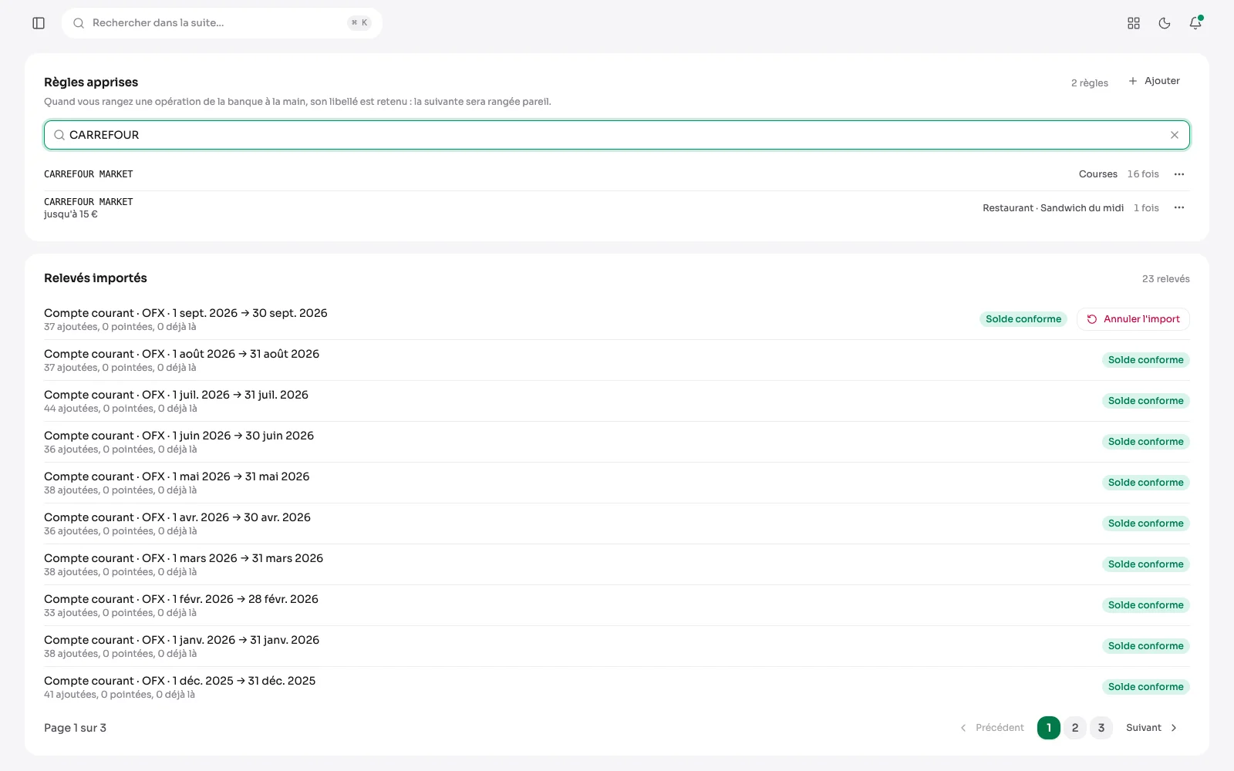Switch to dark mode moon icon
1234x771 pixels.
point(1165,23)
